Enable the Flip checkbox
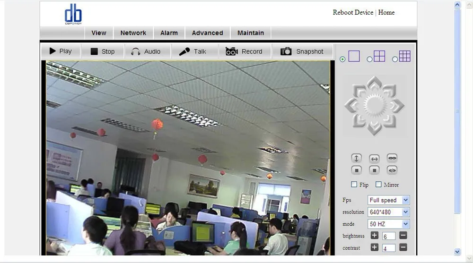The height and width of the screenshot is (263, 473). pos(354,184)
